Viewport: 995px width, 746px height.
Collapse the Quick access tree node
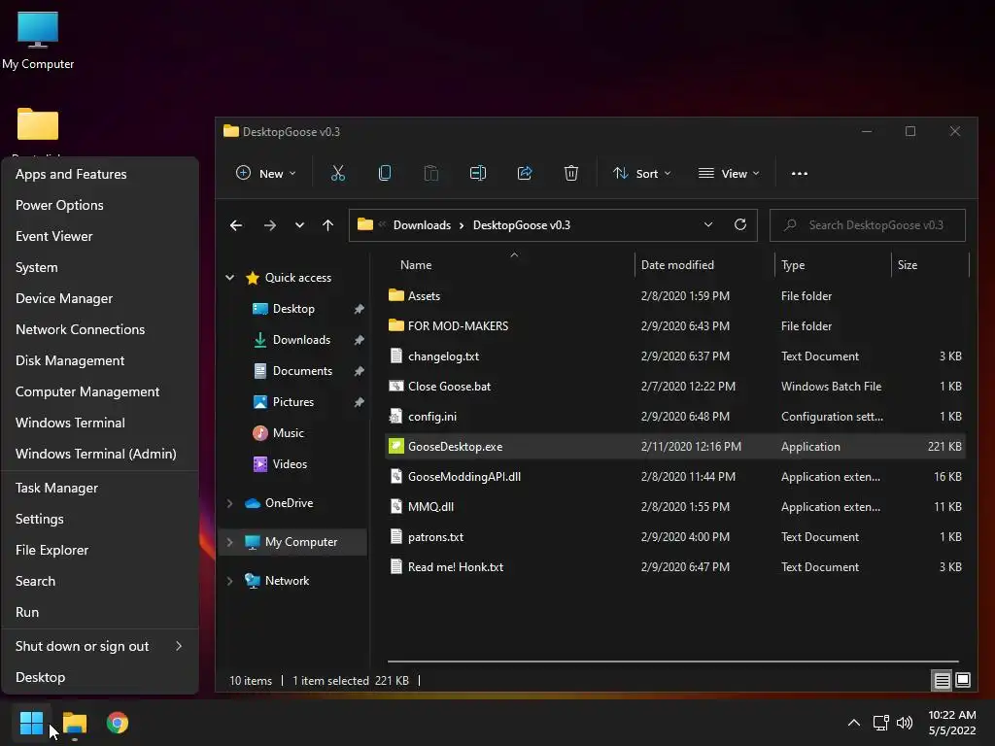coord(229,278)
